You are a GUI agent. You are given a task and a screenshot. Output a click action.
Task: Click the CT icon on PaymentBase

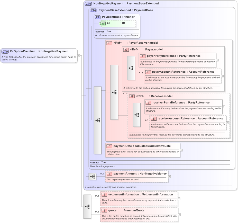[x=97, y=17]
